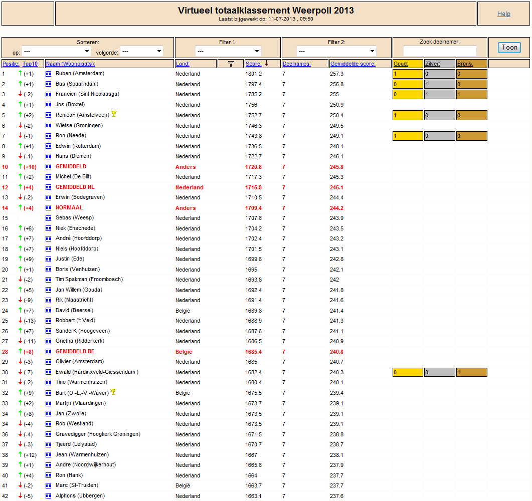Image resolution: width=532 pixels, height=501 pixels.
Task: Open the 'op' sort field dropdown
Action: pyautogui.click(x=56, y=51)
